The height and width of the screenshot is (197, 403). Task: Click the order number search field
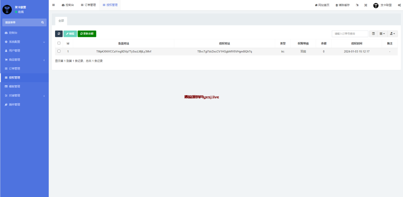pos(349,34)
